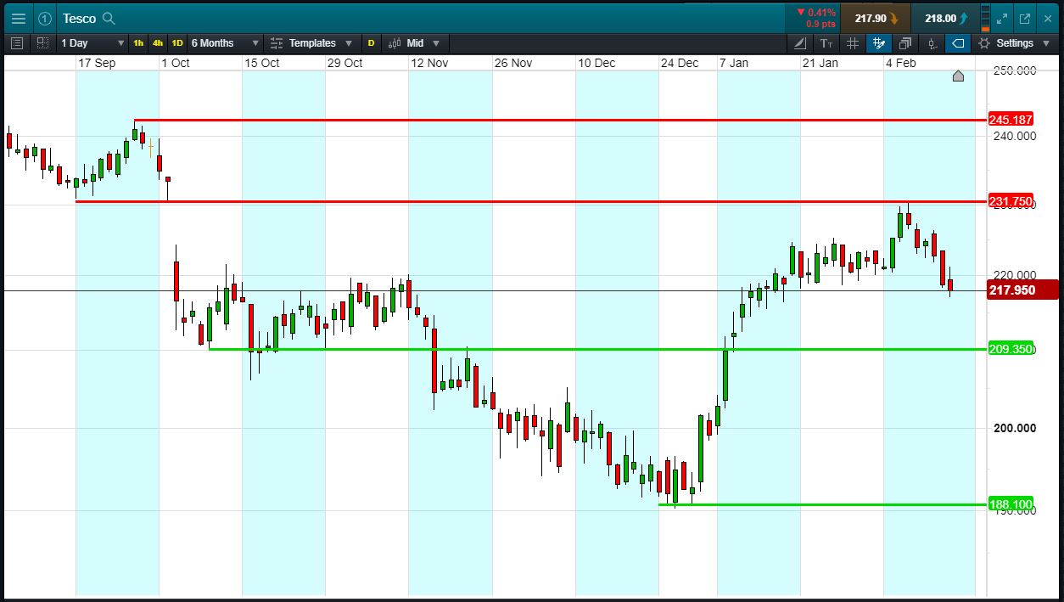Click the sell price 217.90
The height and width of the screenshot is (602, 1064).
click(876, 18)
